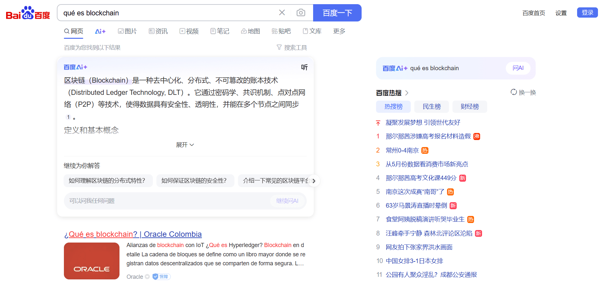Click the 沸 badge on first hot item
Image resolution: width=606 pixels, height=281 pixels.
477,136
